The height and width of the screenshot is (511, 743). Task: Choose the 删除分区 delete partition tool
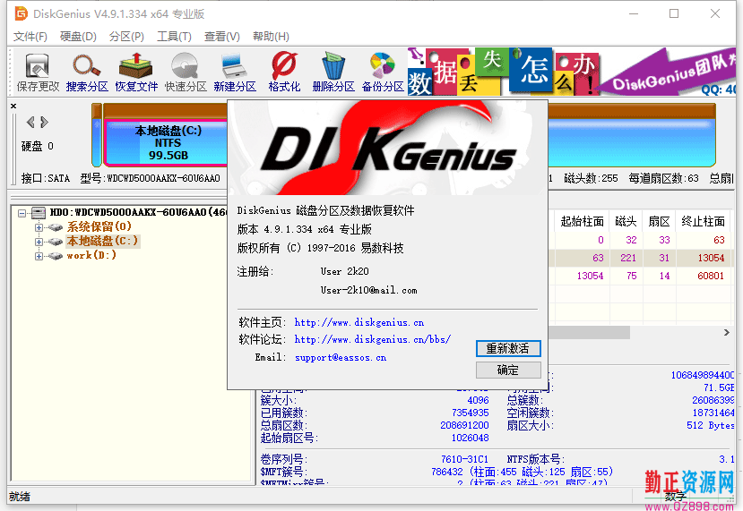pyautogui.click(x=333, y=72)
